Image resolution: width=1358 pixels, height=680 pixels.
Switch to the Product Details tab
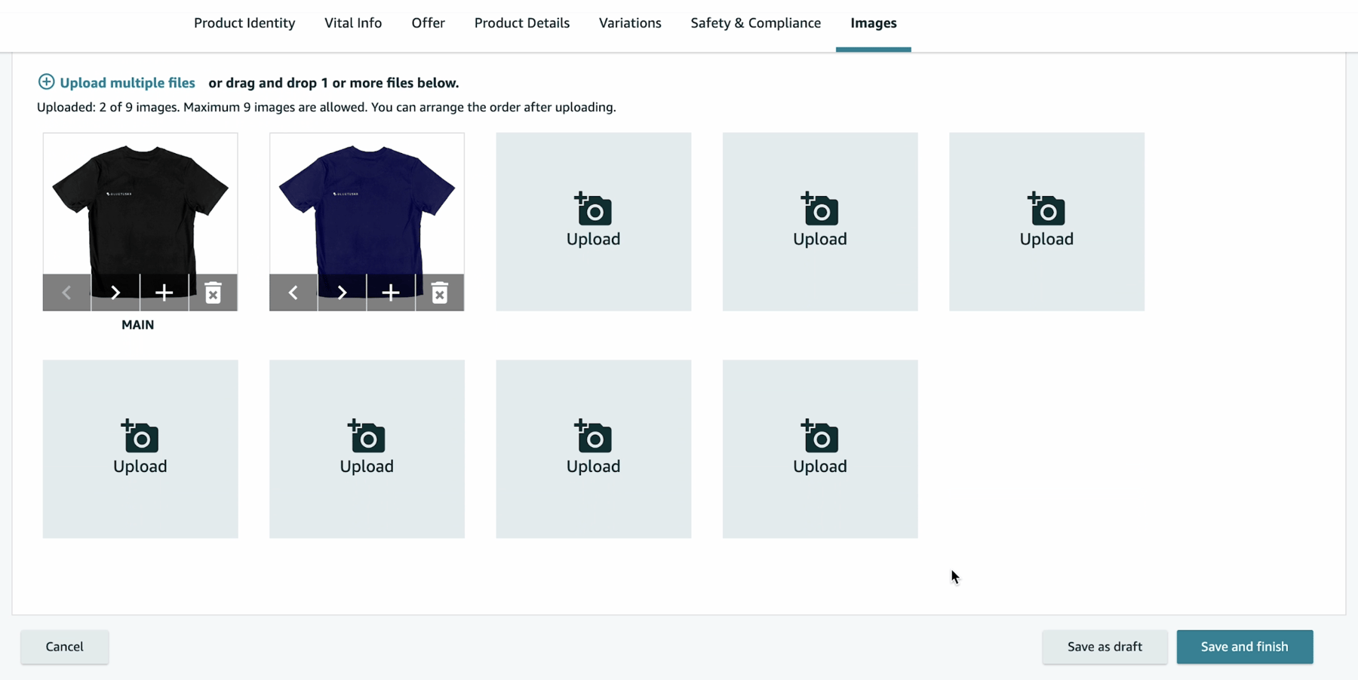pos(521,23)
